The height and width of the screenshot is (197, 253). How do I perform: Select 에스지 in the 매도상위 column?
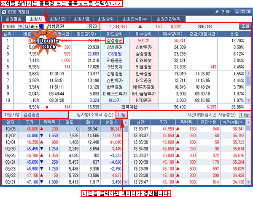(x=115, y=100)
